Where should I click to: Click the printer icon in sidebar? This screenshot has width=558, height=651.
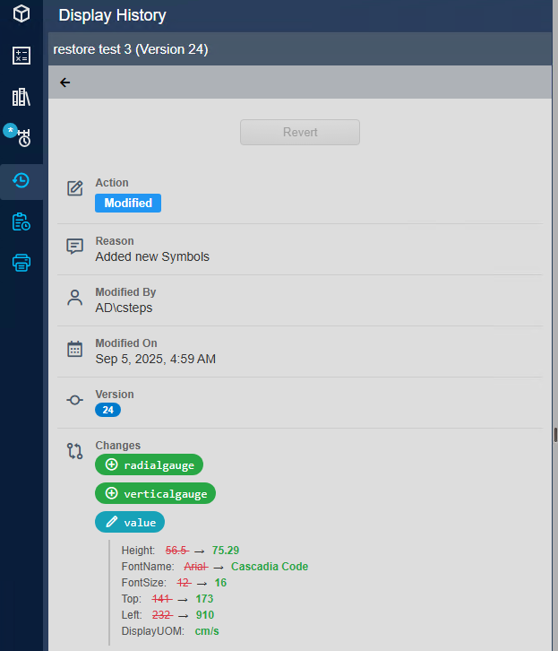[21, 263]
